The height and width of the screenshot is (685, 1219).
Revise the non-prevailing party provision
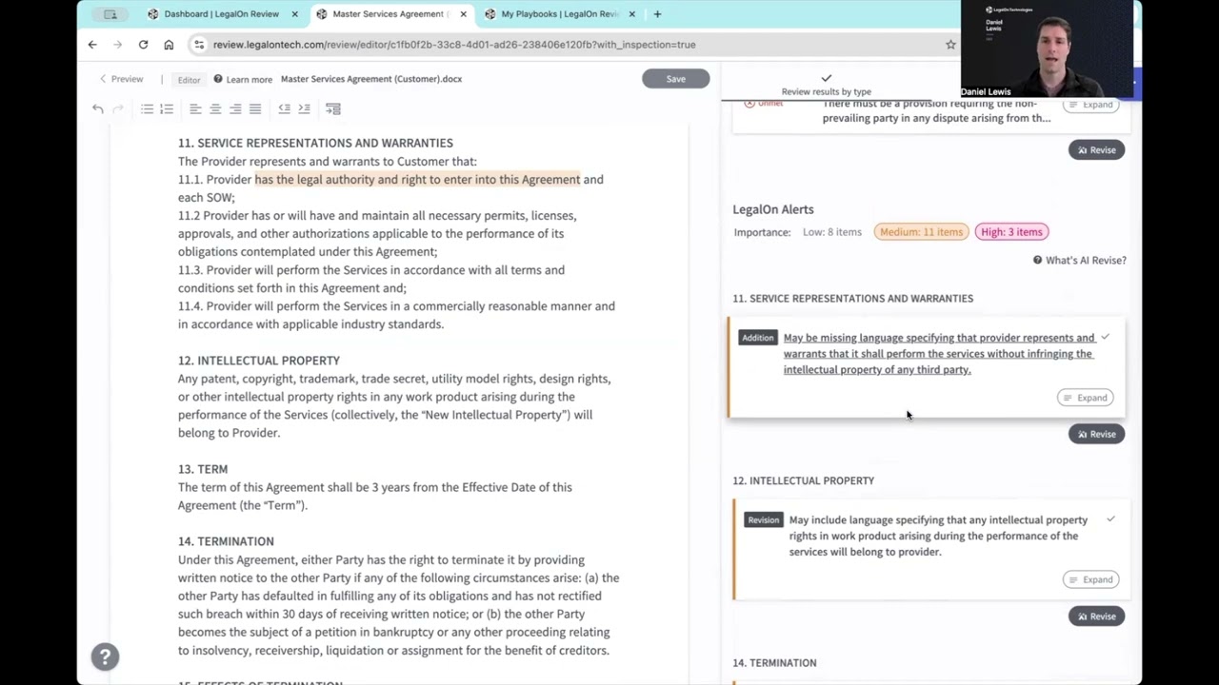click(x=1096, y=150)
